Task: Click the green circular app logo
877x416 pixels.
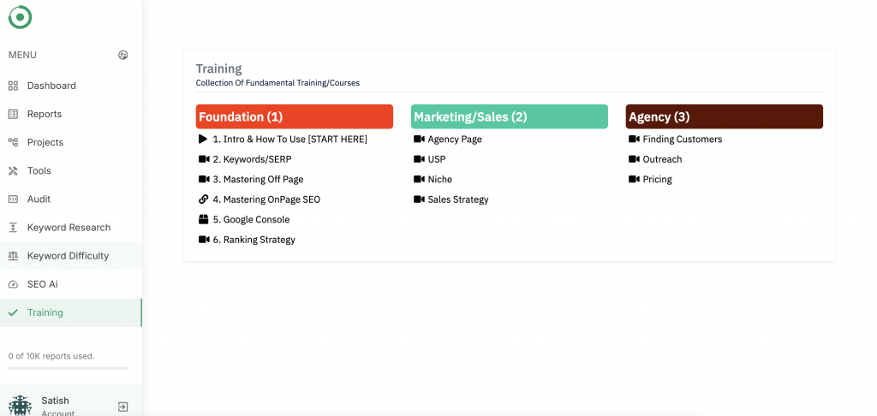Action: pos(21,17)
